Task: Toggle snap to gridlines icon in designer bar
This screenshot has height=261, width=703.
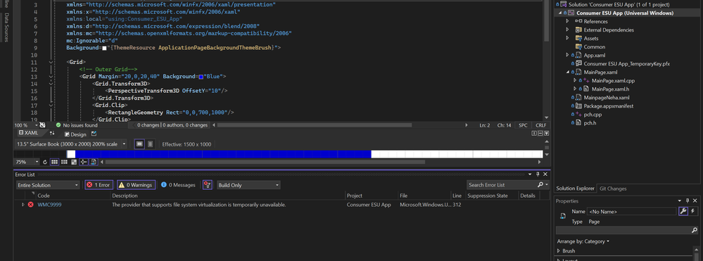Action: coord(65,162)
